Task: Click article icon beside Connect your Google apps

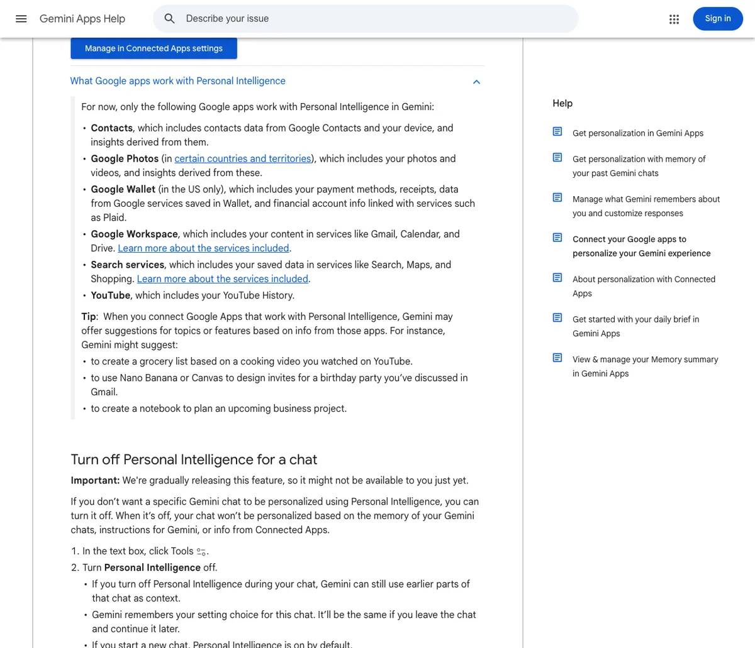Action: click(x=557, y=238)
